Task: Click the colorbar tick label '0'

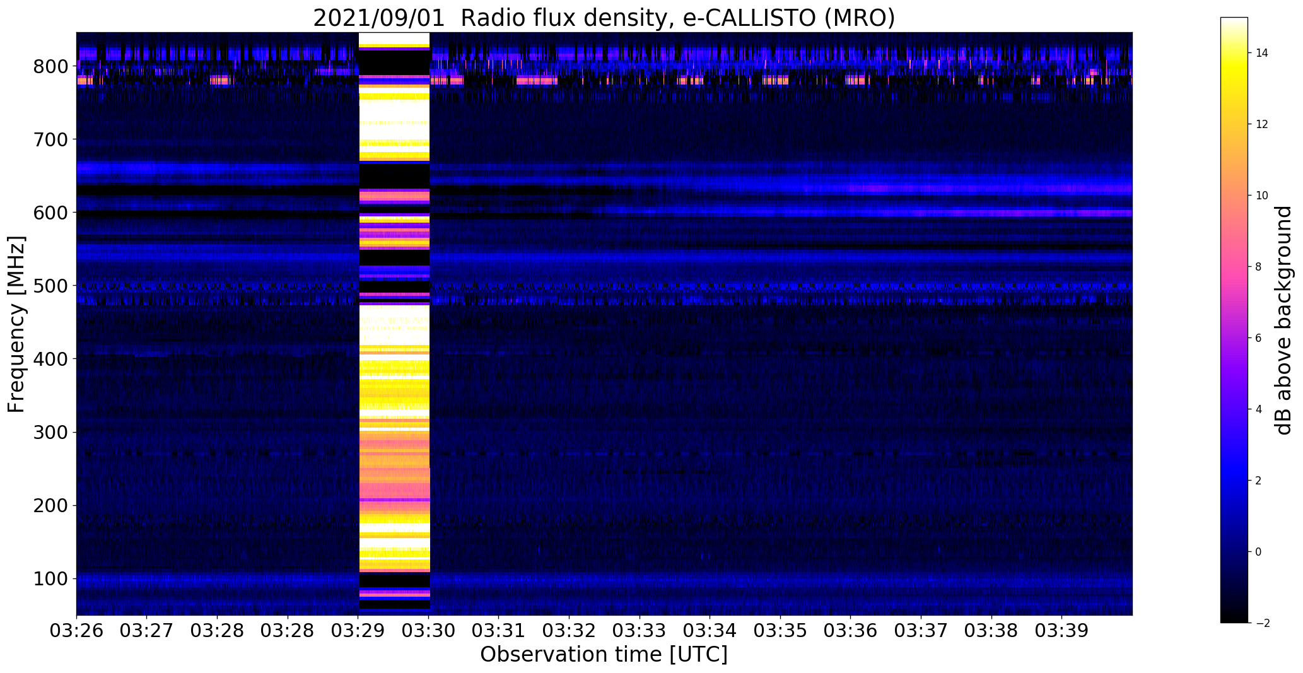Action: coord(1259,552)
